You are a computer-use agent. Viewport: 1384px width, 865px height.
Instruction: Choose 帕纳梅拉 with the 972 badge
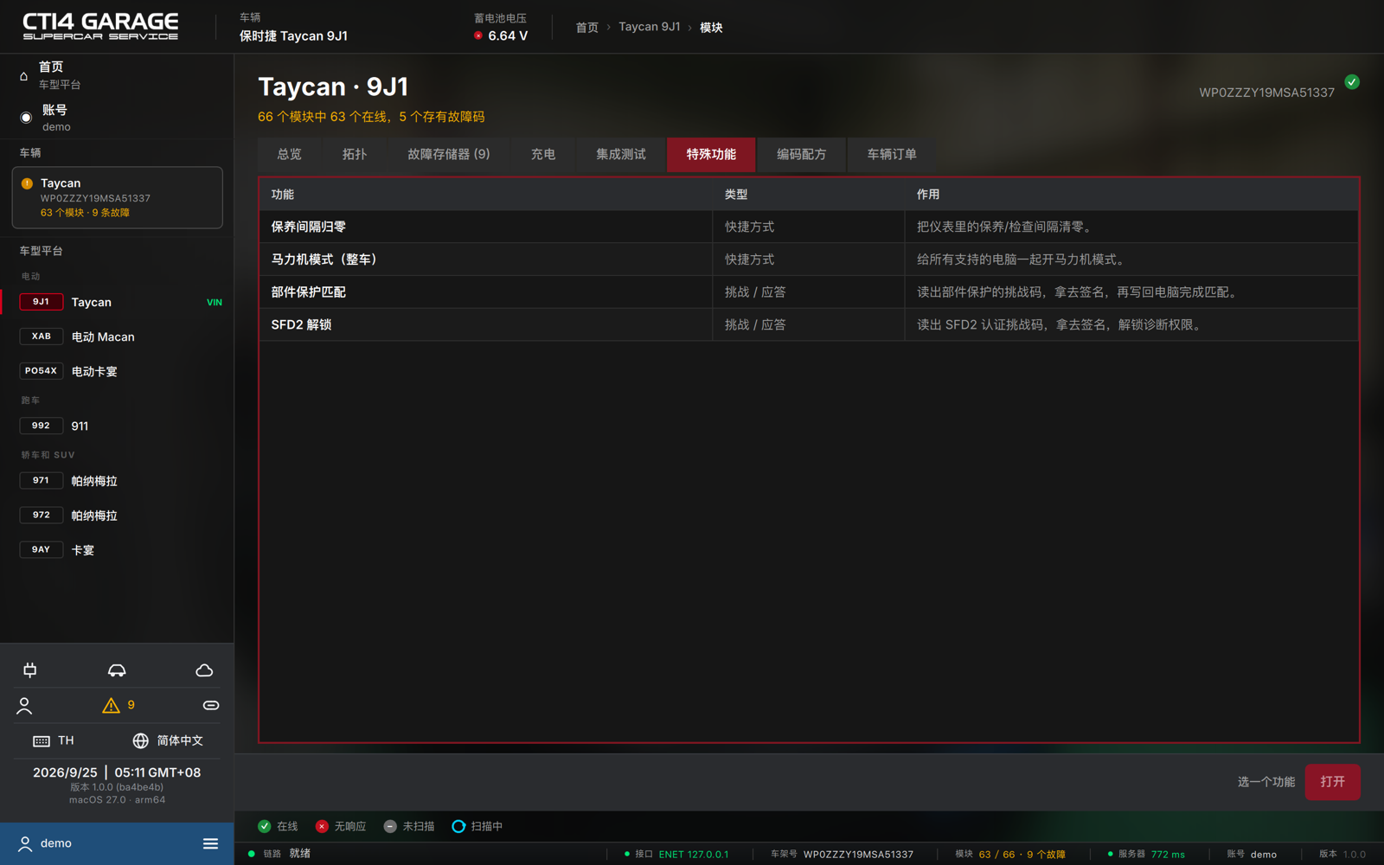(118, 516)
